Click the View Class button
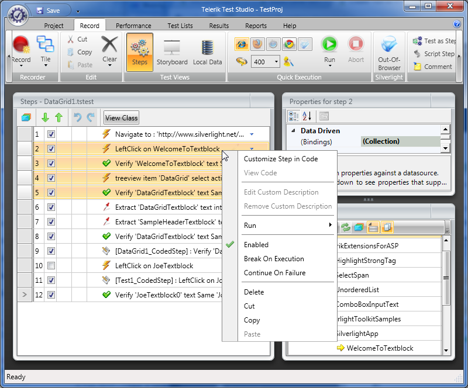Image resolution: width=468 pixels, height=388 pixels. point(121,118)
